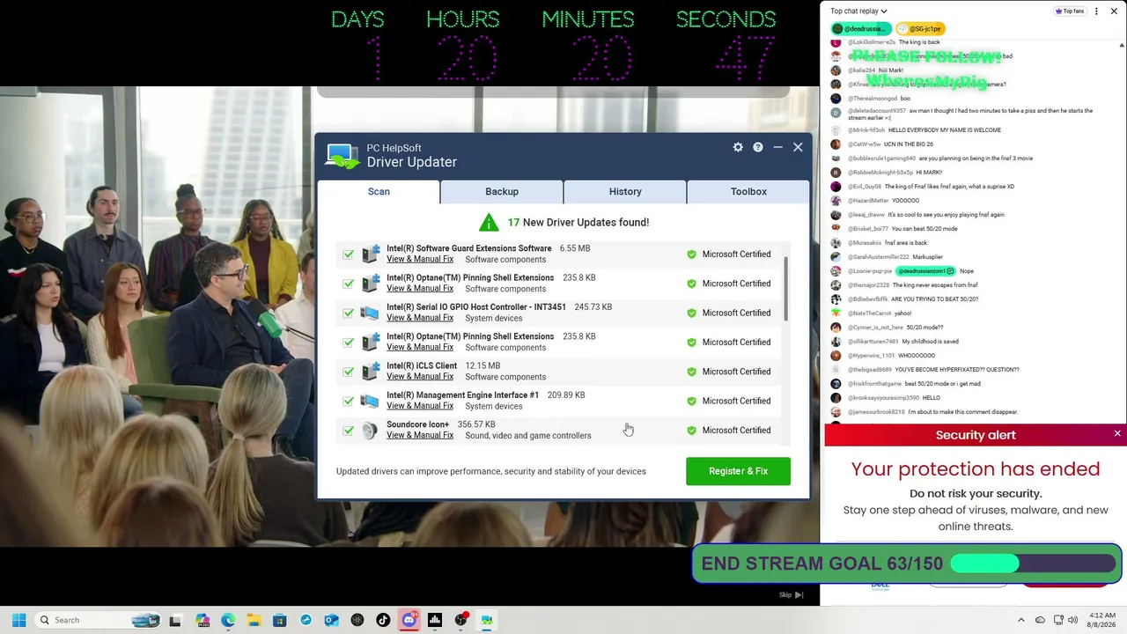Open Driver Updater help question mark
Screen dimensions: 1127x634
(757, 147)
